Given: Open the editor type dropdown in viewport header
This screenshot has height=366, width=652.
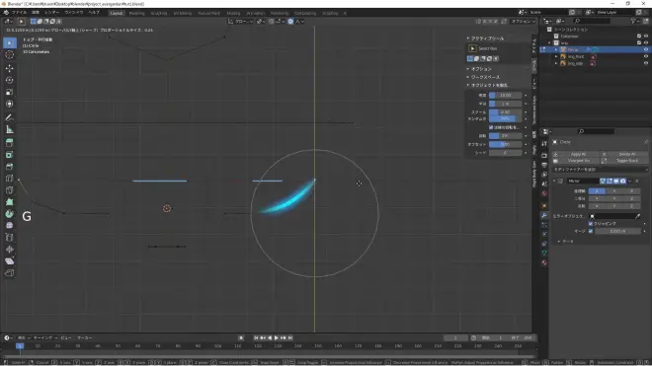Looking at the screenshot, I should [x=8, y=21].
